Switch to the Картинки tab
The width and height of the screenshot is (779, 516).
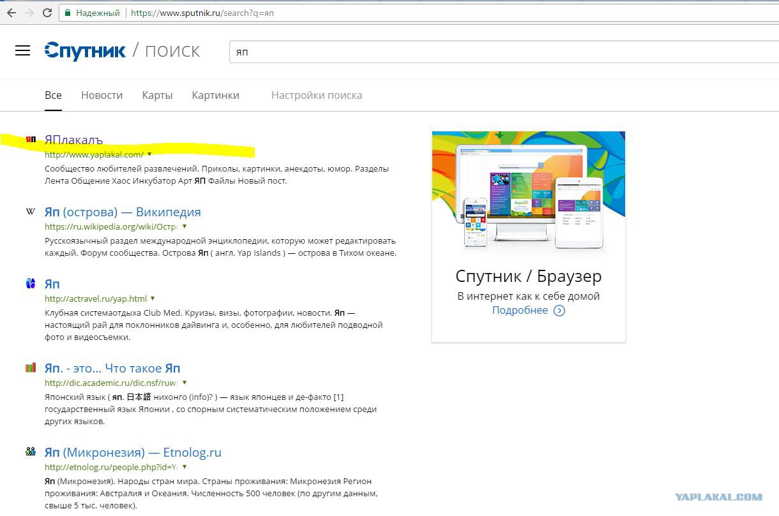pyautogui.click(x=215, y=95)
